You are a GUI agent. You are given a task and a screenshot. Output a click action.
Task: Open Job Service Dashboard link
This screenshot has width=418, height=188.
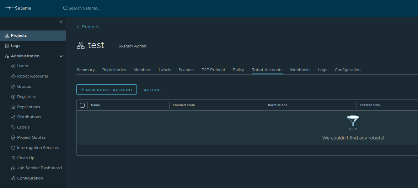pos(39,168)
